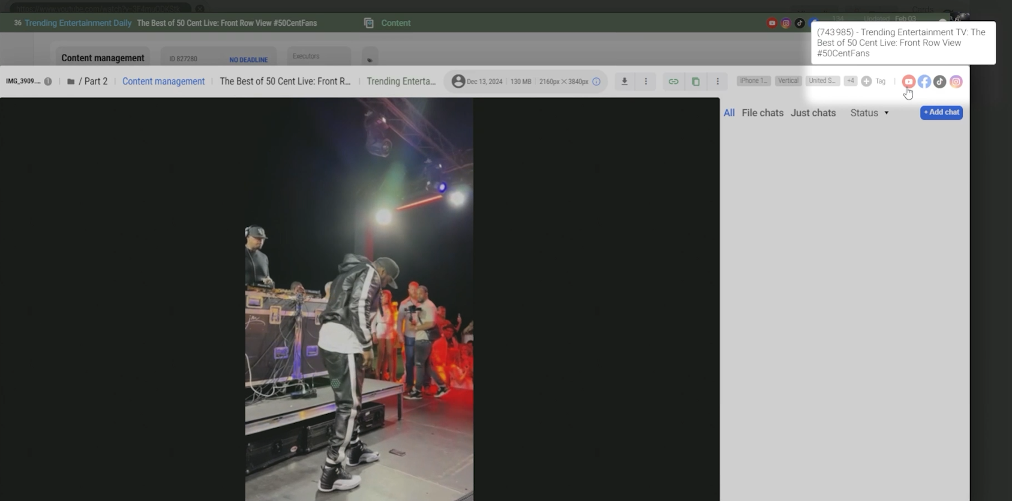
Task: Click the Add chat button
Action: (x=941, y=112)
